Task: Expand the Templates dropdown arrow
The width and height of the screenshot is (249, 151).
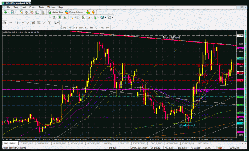Action: click(112, 18)
